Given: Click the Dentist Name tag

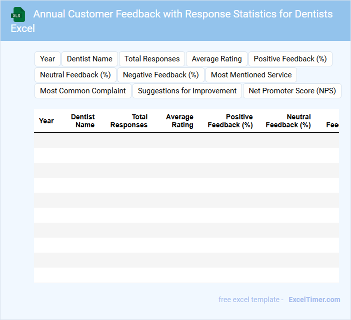Looking at the screenshot, I should 89,59.
